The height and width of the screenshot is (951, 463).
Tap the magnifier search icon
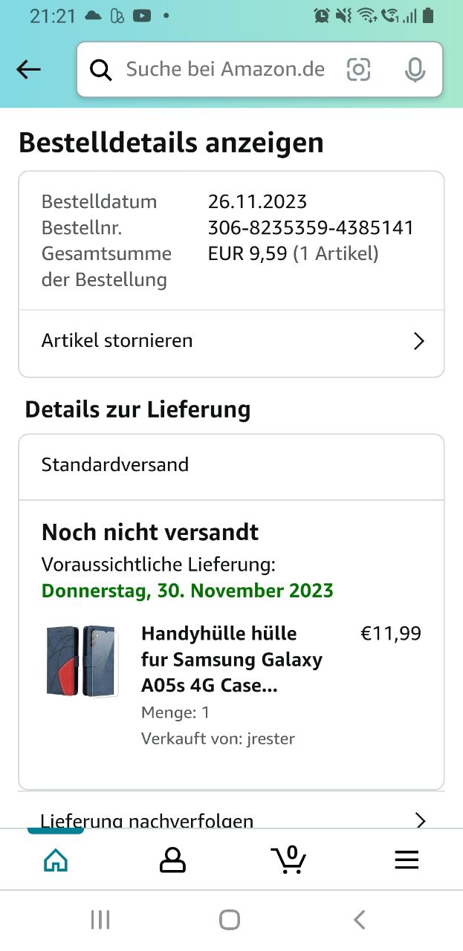[100, 69]
